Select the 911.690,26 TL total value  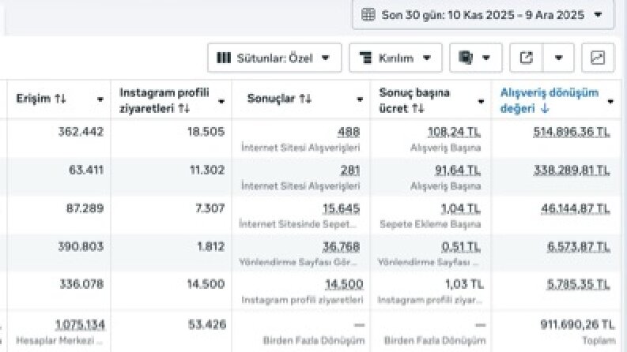coord(577,324)
